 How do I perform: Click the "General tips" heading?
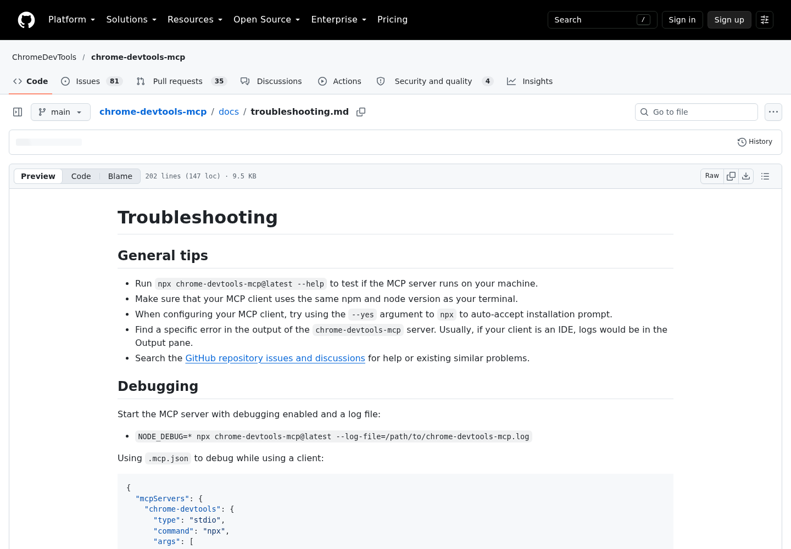(x=163, y=256)
